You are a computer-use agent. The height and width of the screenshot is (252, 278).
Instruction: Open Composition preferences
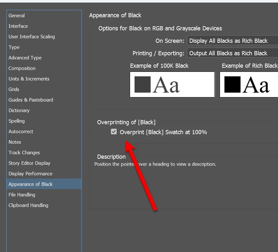44,68
